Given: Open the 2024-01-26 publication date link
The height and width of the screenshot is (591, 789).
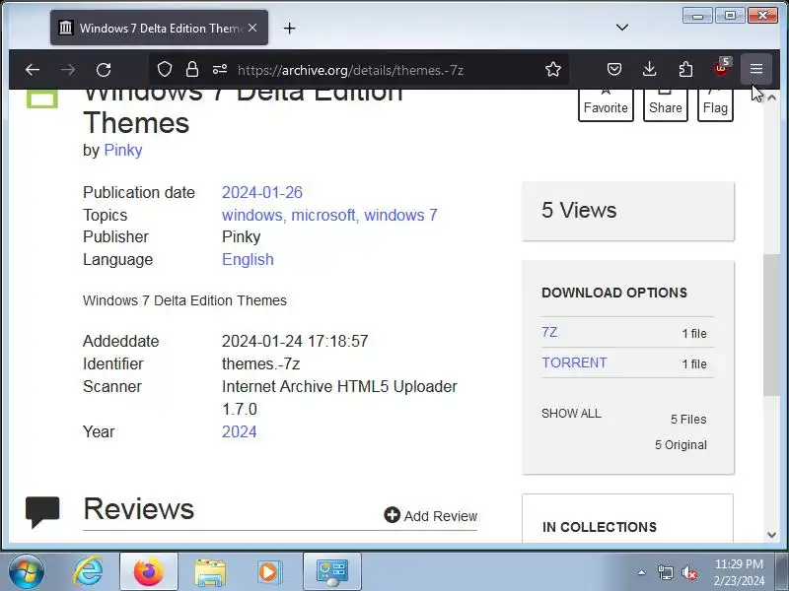Looking at the screenshot, I should (262, 192).
